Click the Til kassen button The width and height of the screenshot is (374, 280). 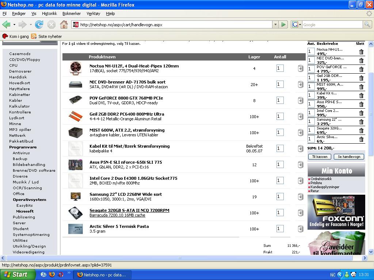coord(320,157)
